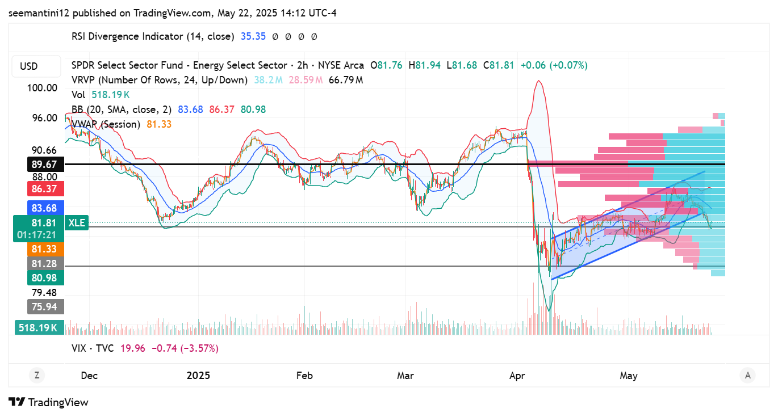Click the XLE symbol tag
The image size is (778, 417).
click(x=77, y=223)
